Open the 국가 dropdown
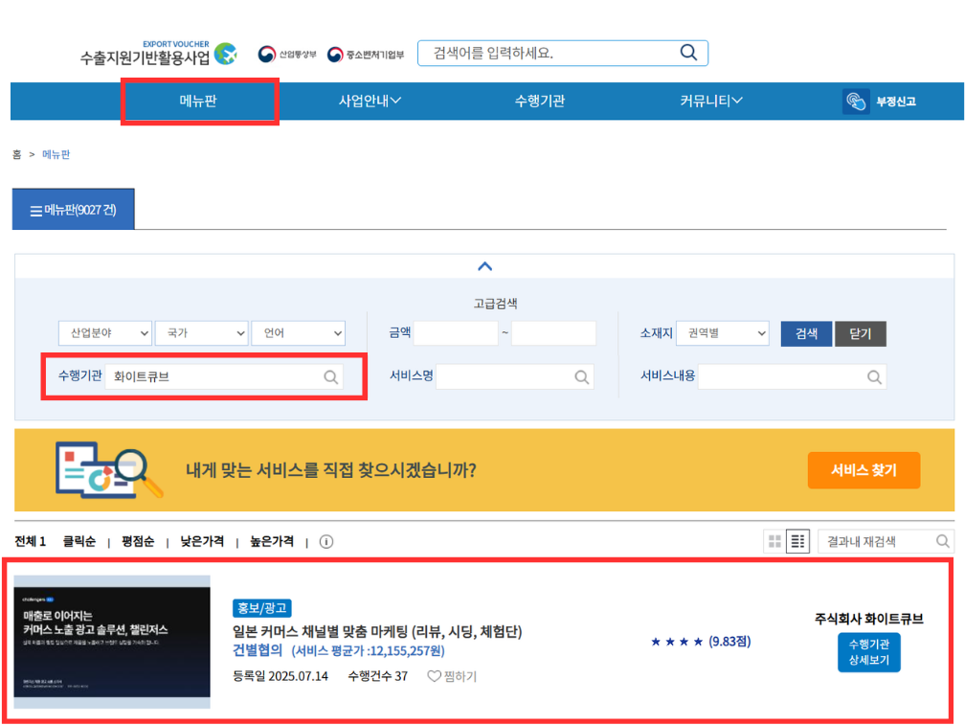The width and height of the screenshot is (965, 725). coord(202,333)
